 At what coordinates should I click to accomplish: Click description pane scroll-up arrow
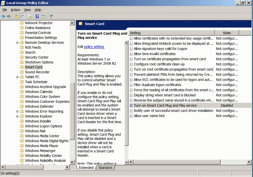126,43
